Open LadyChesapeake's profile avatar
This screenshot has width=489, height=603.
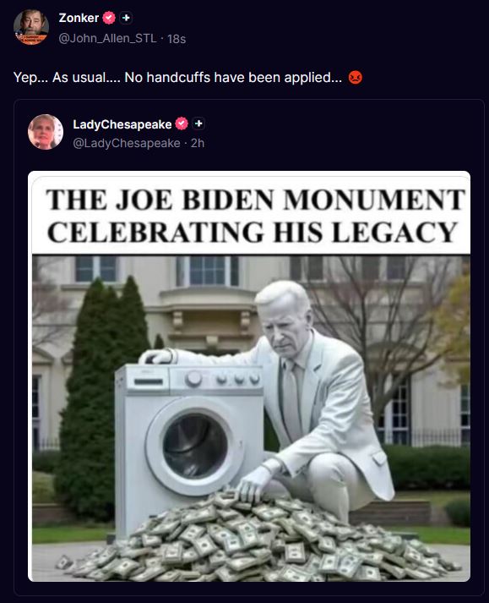pos(46,132)
